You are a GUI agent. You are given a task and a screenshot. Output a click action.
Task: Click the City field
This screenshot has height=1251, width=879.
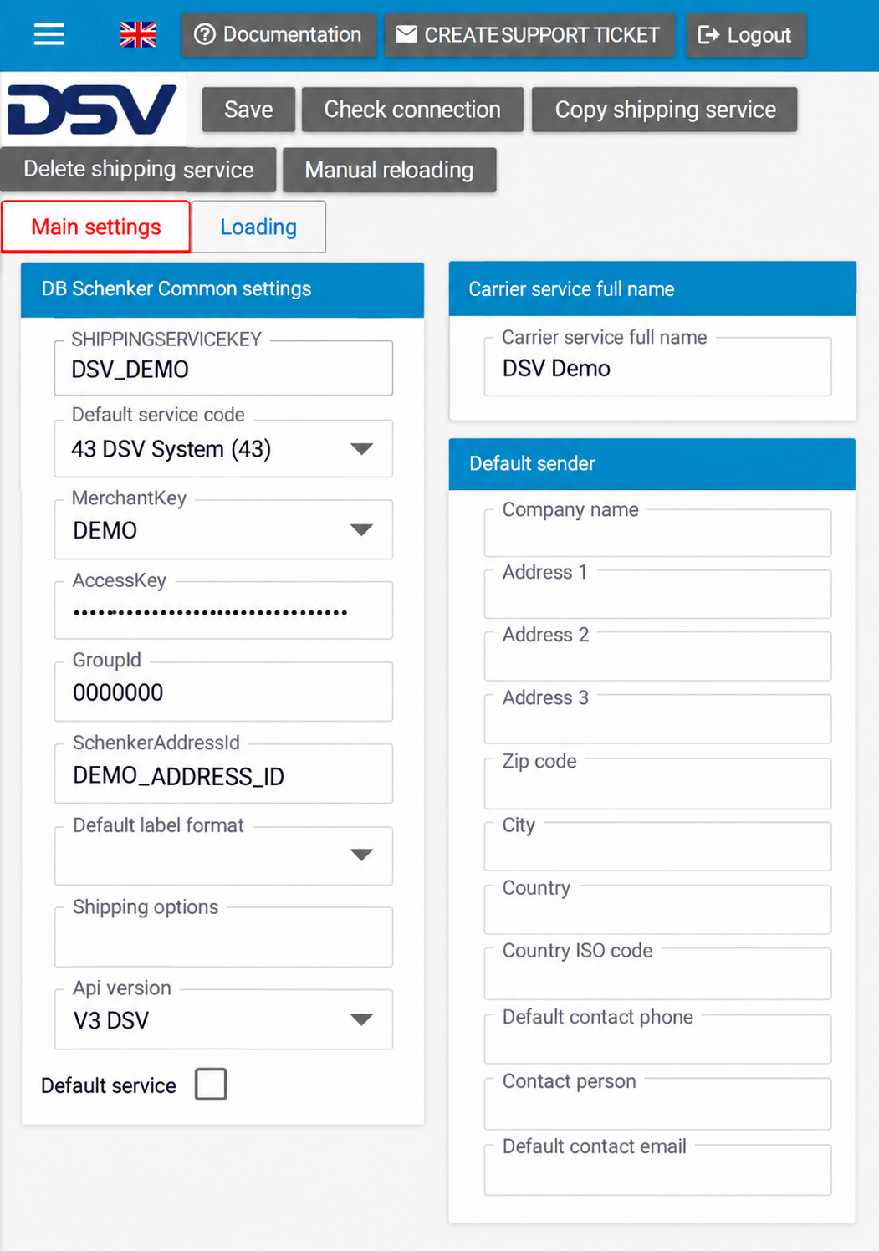(x=657, y=847)
